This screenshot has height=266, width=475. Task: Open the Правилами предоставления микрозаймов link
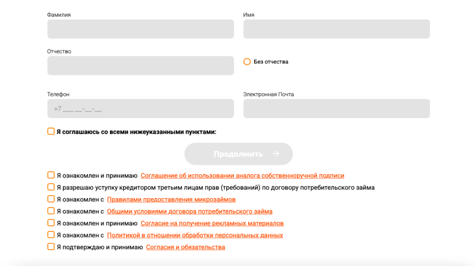coord(171,200)
